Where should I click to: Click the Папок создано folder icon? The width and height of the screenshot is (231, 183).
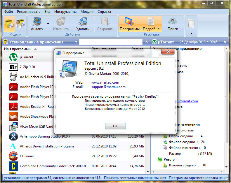pos(165,136)
